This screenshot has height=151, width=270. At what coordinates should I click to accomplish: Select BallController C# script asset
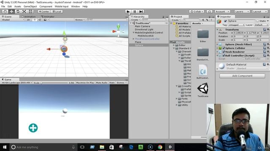click(203, 70)
